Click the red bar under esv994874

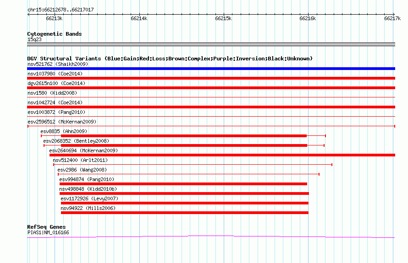pyautogui.click(x=183, y=184)
